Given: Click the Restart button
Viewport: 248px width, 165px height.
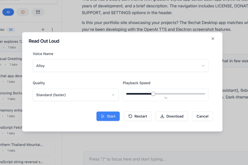Looking at the screenshot, I should [x=138, y=116].
